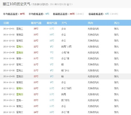Viewport: 131px width, 115px height.
Task: Select the date cell 2014-10-12
Action: (x=9, y=94)
